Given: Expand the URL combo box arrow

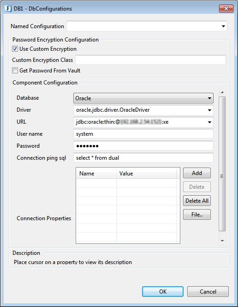Looking at the screenshot, I should pyautogui.click(x=209, y=122).
